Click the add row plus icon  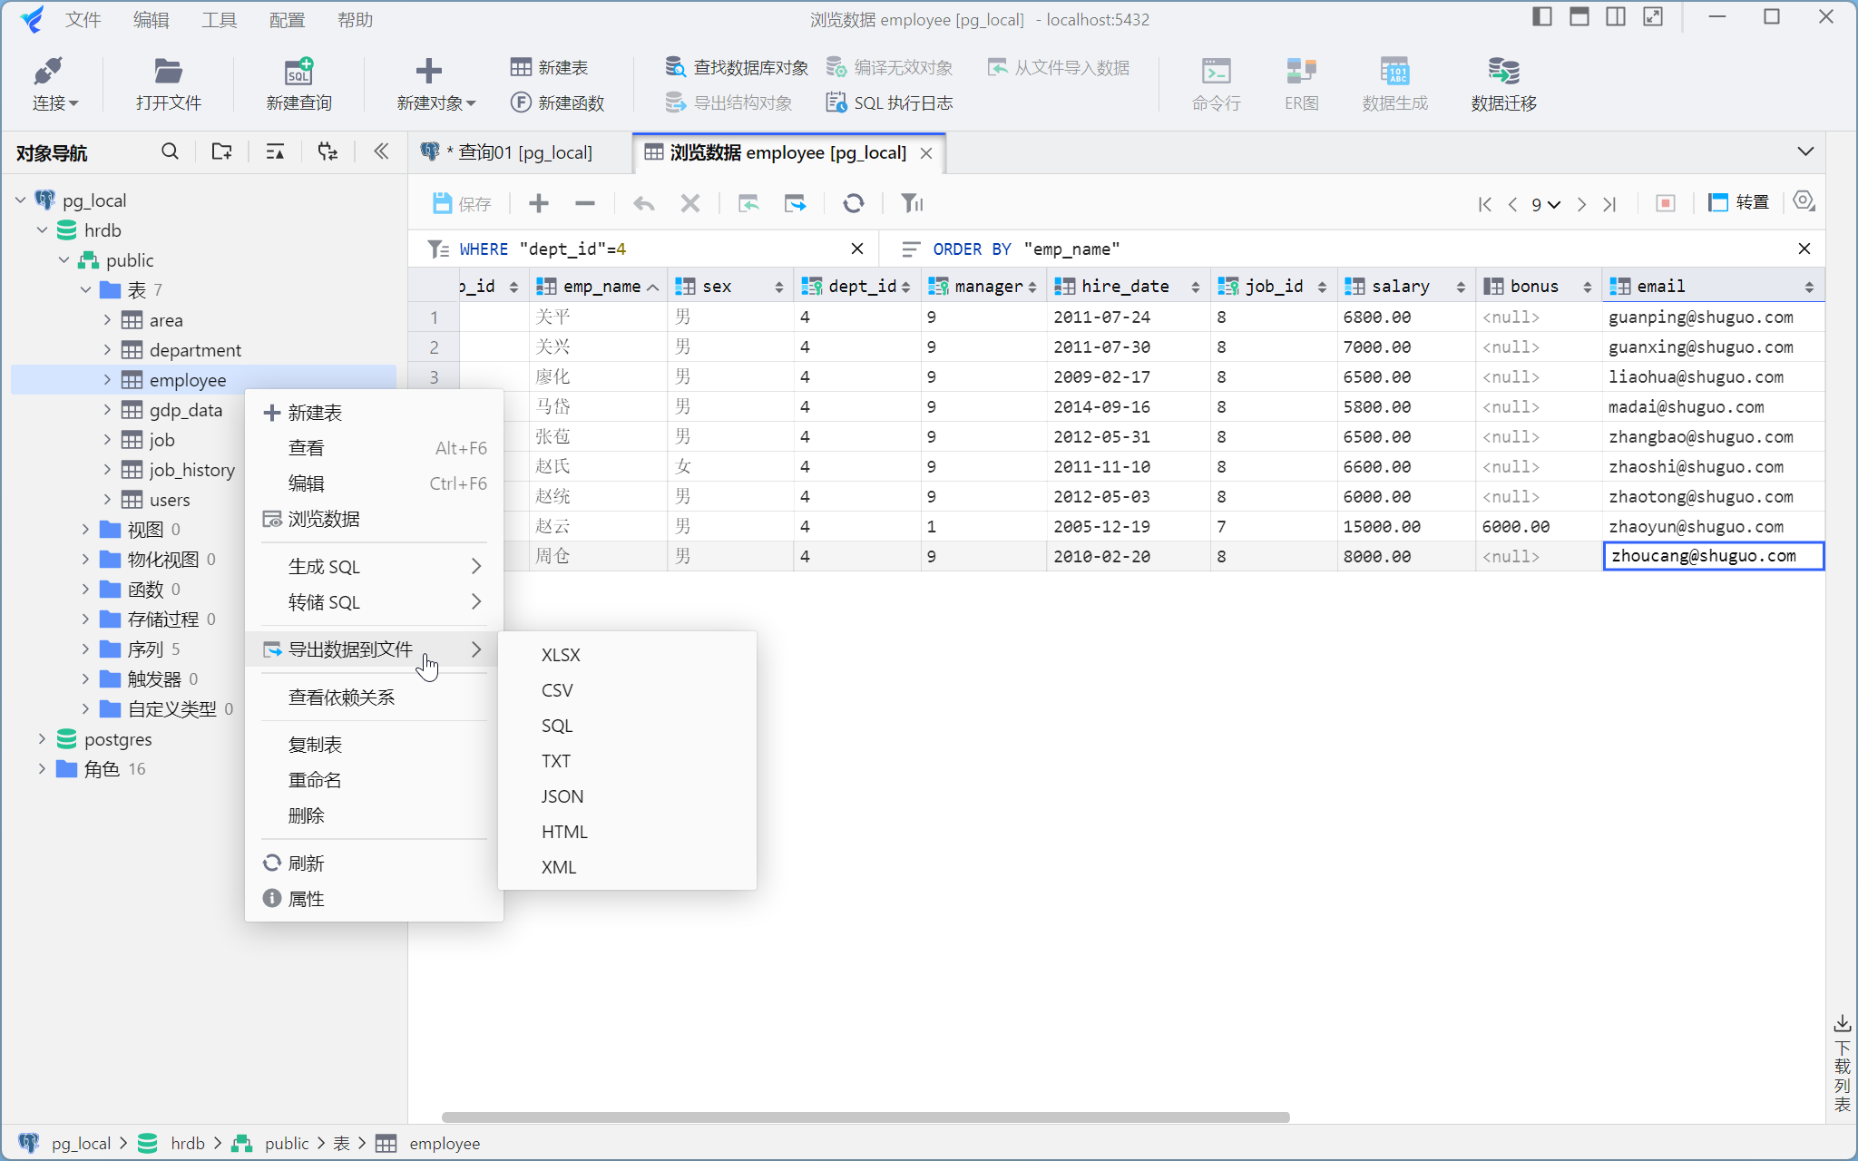(x=539, y=203)
